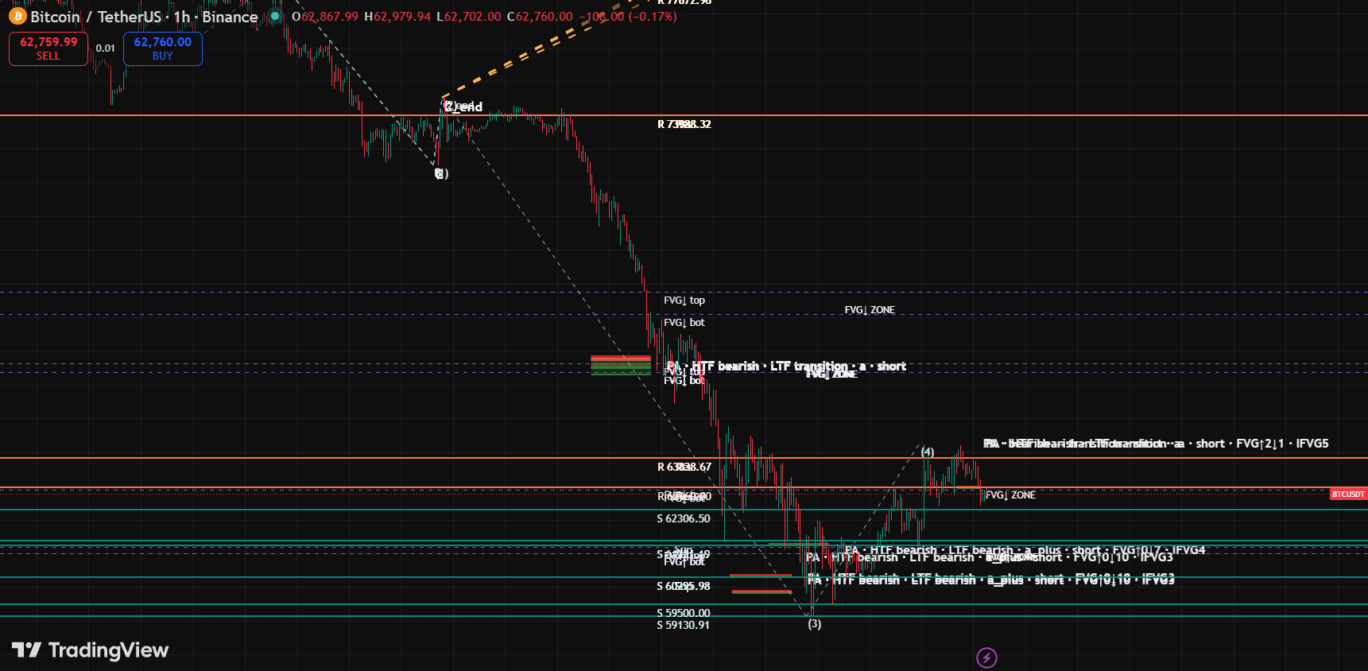The height and width of the screenshot is (671, 1368).
Task: Select the 'S 59500.00' support label
Action: tap(684, 613)
